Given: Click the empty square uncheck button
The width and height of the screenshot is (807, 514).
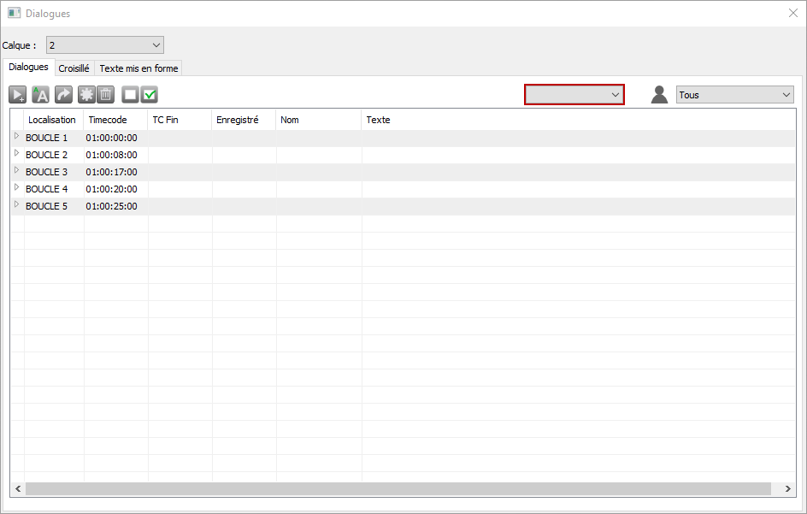Looking at the screenshot, I should click(130, 95).
